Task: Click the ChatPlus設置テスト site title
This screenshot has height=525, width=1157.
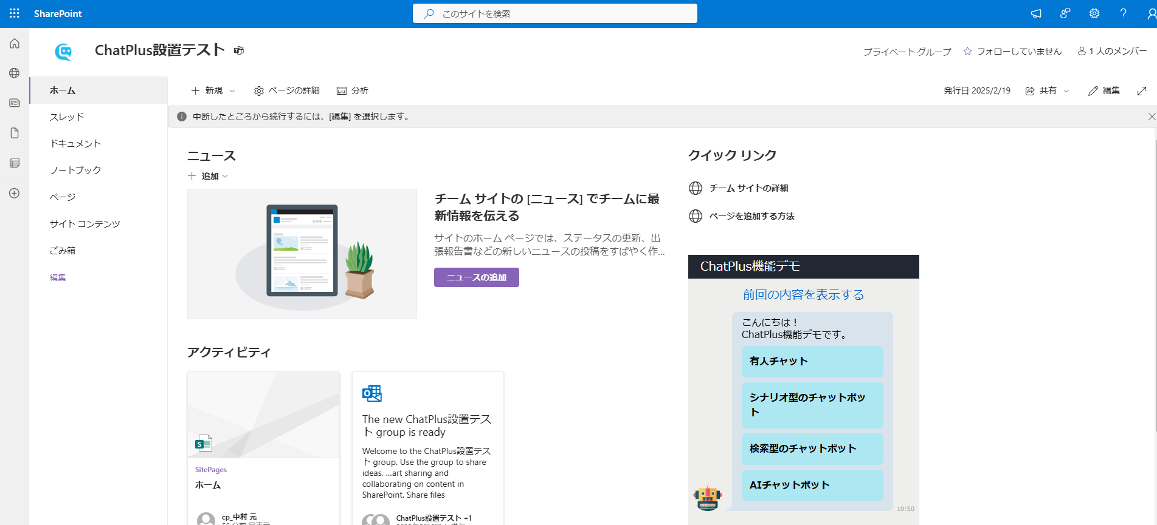Action: [x=160, y=50]
